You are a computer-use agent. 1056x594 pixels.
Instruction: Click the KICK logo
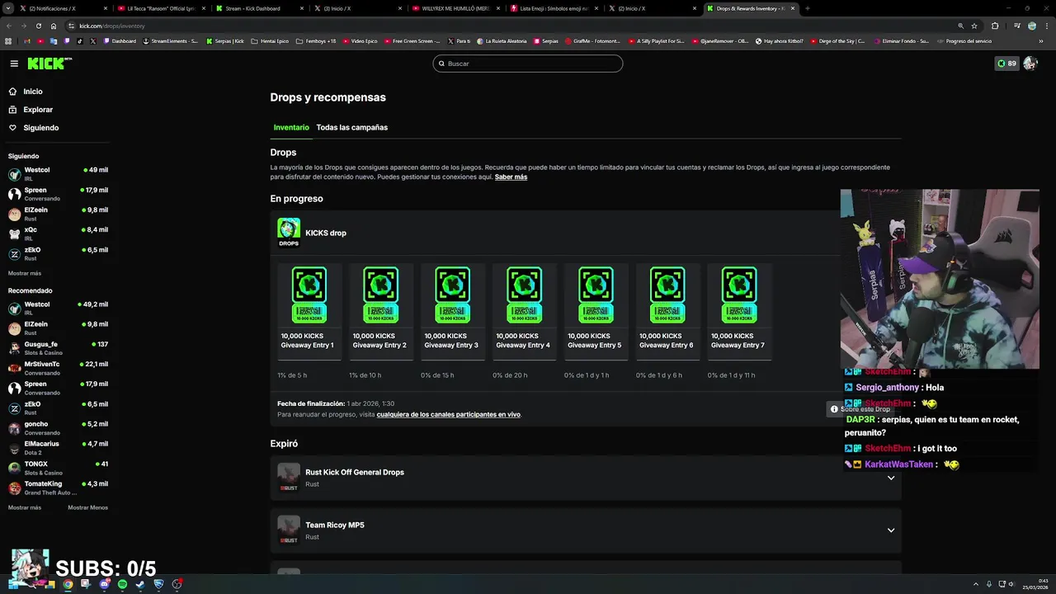48,64
